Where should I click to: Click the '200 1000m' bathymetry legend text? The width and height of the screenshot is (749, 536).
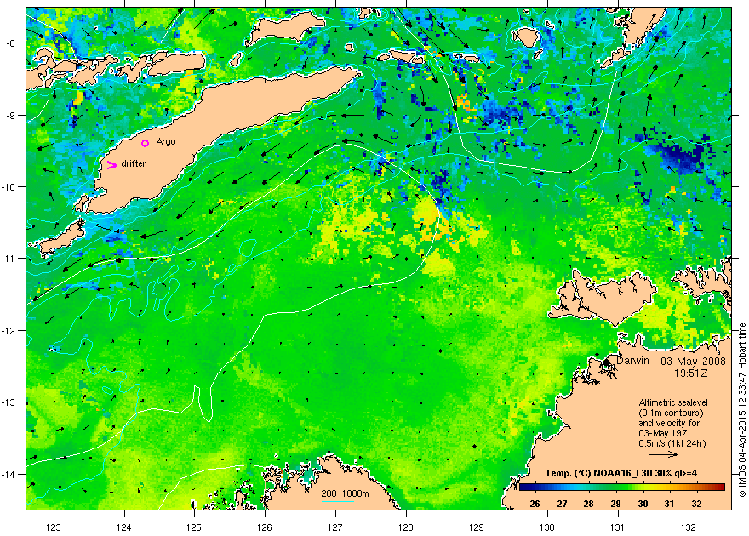coord(345,494)
